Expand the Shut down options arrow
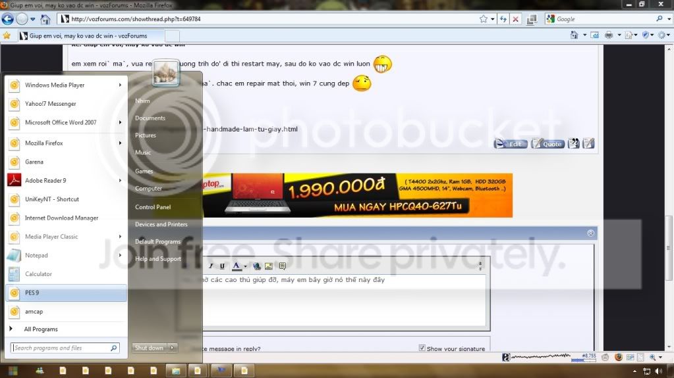The width and height of the screenshot is (674, 378). 173,348
